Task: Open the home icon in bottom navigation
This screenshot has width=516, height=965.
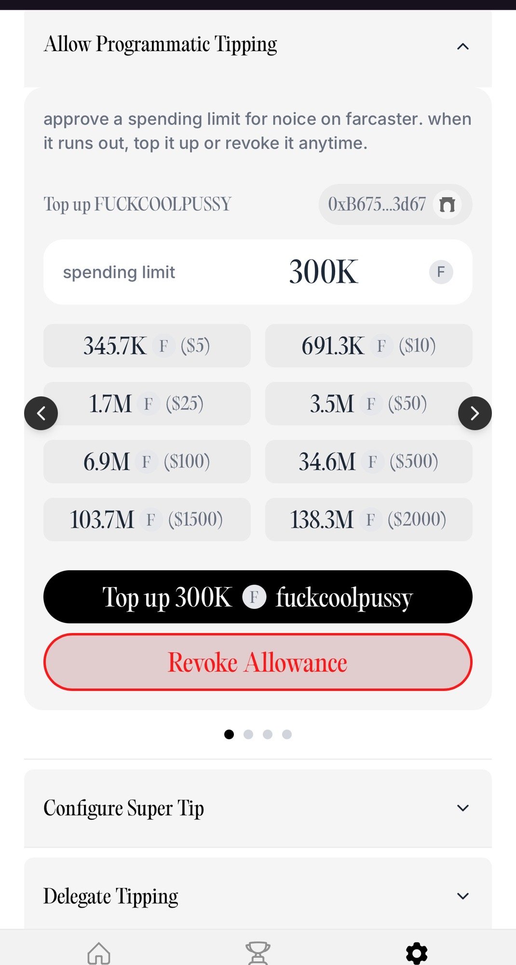Action: [99, 953]
